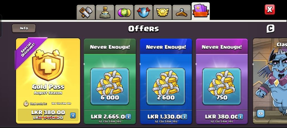Open the gold hexagon badge tab
The image size is (287, 128).
click(x=162, y=12)
